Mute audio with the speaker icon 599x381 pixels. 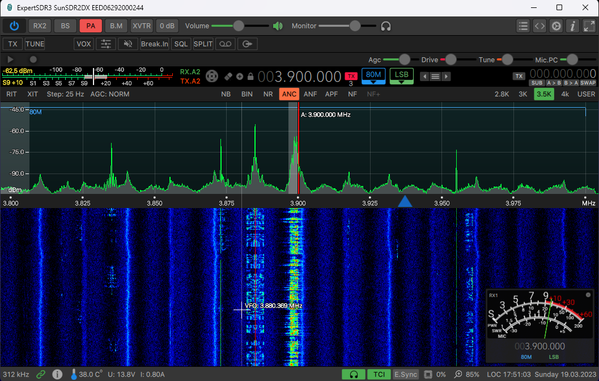point(278,26)
